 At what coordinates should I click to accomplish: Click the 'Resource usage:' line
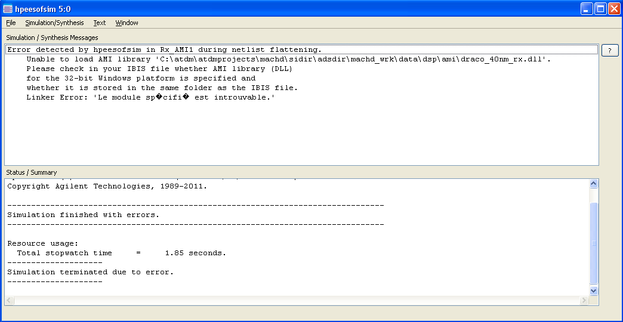click(x=43, y=243)
